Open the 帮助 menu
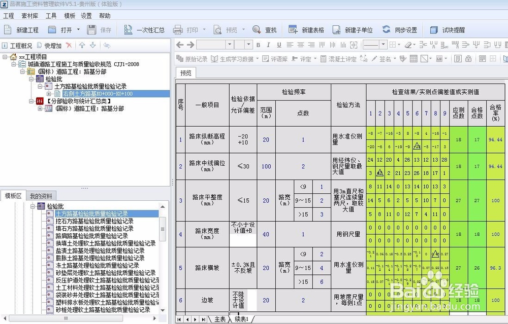This screenshot has width=508, height=324. 105,16
